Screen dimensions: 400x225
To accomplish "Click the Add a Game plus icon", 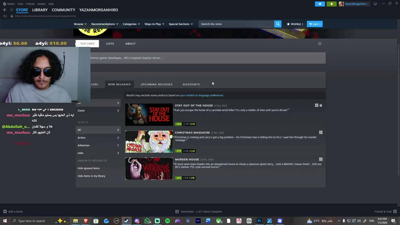I will click(x=5, y=212).
